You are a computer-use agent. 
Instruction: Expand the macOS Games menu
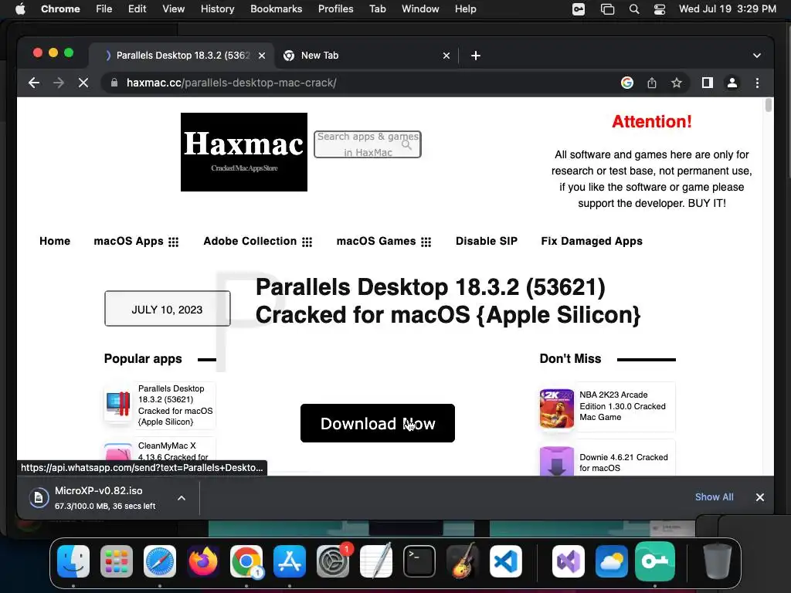click(x=383, y=241)
